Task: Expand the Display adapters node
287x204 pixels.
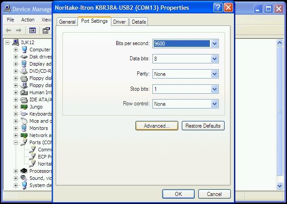Action: tap(16, 64)
